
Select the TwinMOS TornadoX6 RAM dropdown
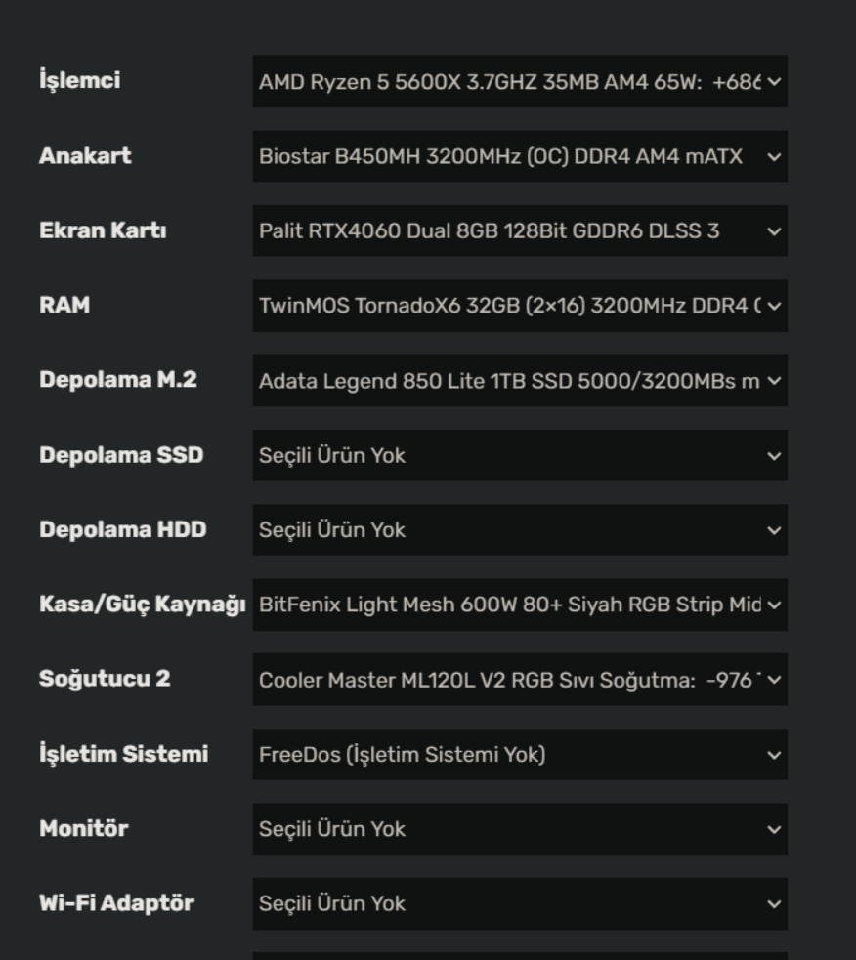(x=519, y=306)
